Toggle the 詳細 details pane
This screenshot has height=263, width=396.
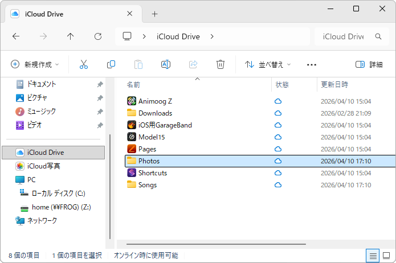[x=369, y=65]
